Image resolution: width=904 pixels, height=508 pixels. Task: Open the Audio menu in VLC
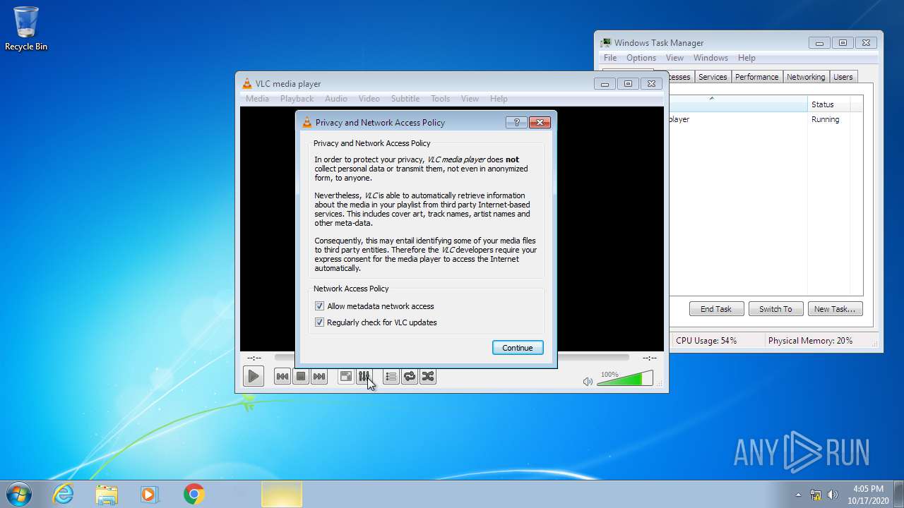[336, 99]
